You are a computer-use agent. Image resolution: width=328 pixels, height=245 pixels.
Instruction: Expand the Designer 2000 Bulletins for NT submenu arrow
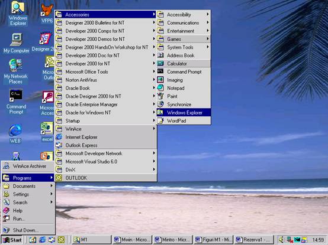154,22
